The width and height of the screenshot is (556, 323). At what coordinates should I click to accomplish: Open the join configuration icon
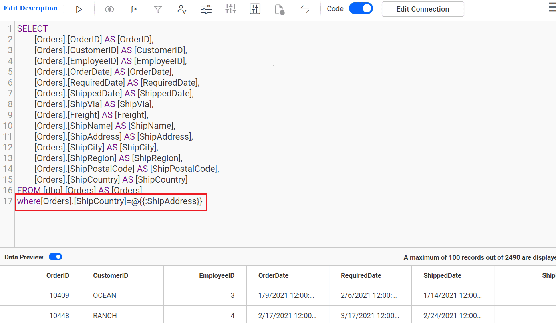pos(109,8)
